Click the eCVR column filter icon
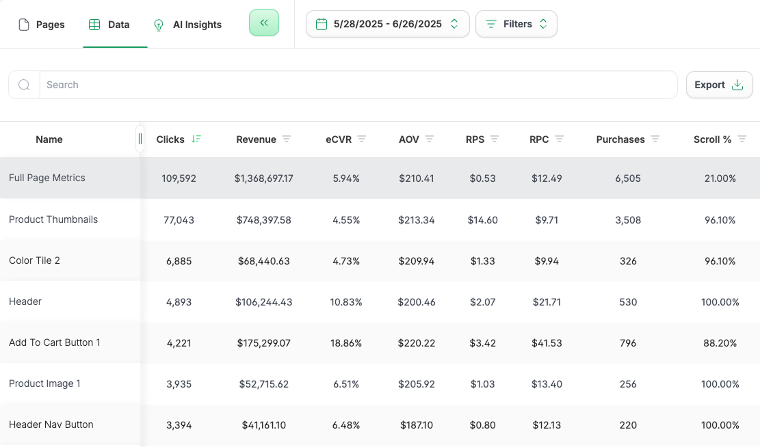The width and height of the screenshot is (760, 447). [x=362, y=139]
